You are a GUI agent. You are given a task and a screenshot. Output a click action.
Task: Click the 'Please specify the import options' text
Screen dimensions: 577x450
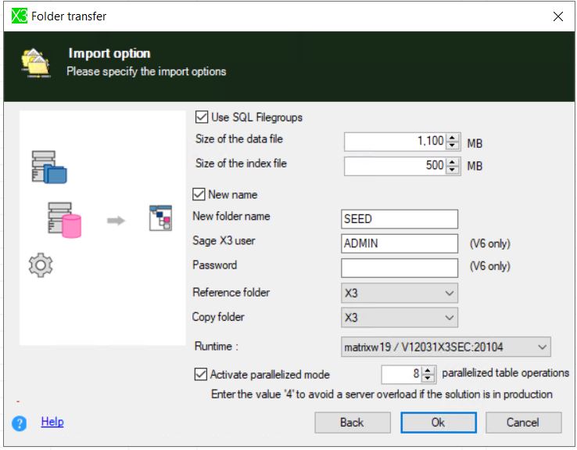[146, 71]
